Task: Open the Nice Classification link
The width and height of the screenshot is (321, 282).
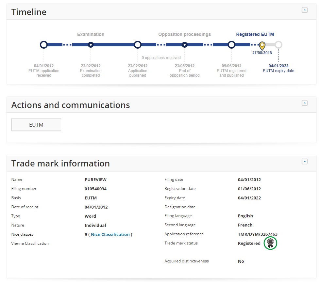Action: 110,234
